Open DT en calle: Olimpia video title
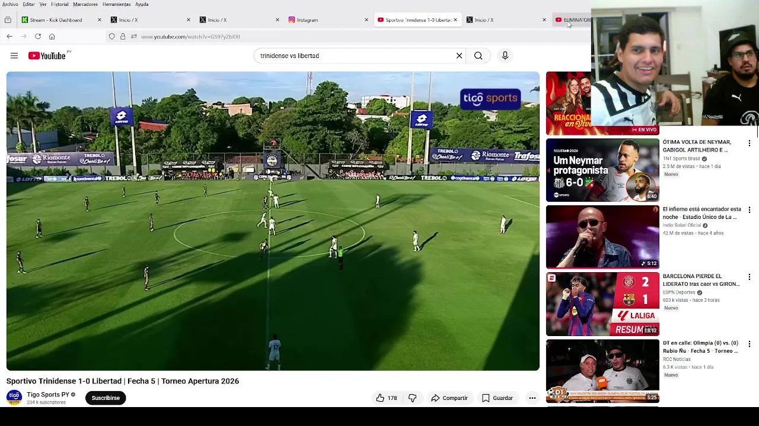Image resolution: width=759 pixels, height=426 pixels. [700, 347]
